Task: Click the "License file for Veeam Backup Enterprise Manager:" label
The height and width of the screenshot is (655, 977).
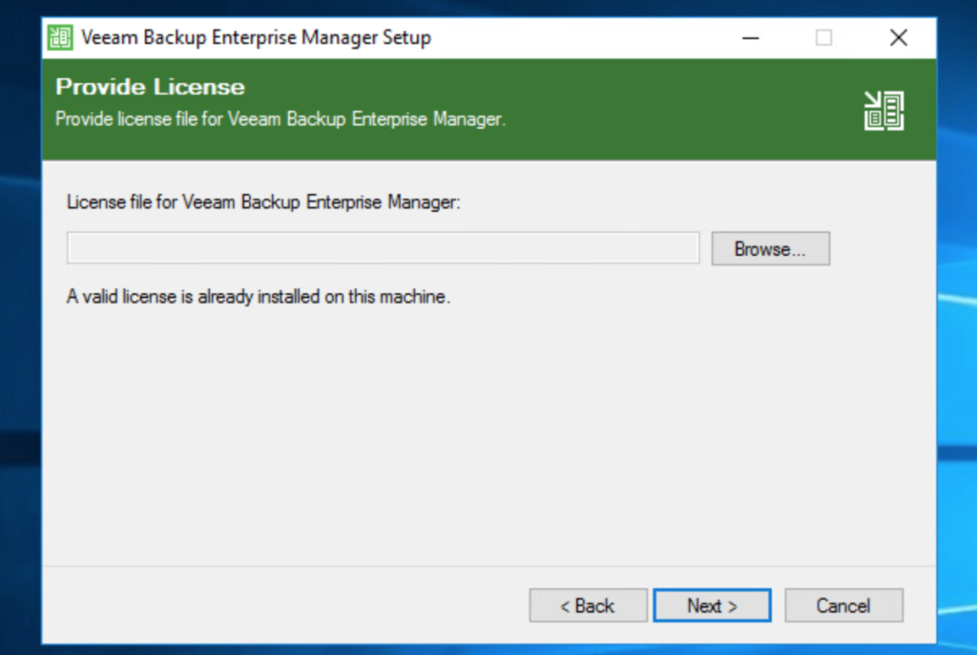Action: 263,202
